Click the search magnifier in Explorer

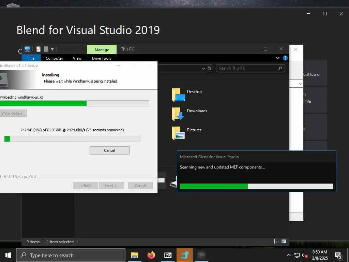[x=280, y=68]
